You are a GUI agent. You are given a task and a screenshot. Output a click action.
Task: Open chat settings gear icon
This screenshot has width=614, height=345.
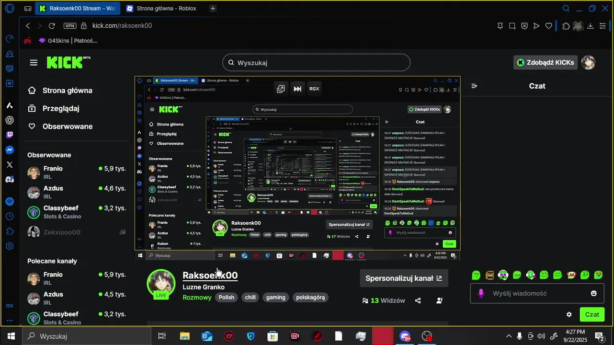pyautogui.click(x=569, y=314)
